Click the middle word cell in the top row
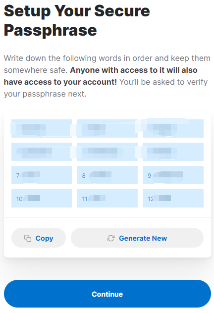The width and height of the screenshot is (214, 313). pos(107,129)
